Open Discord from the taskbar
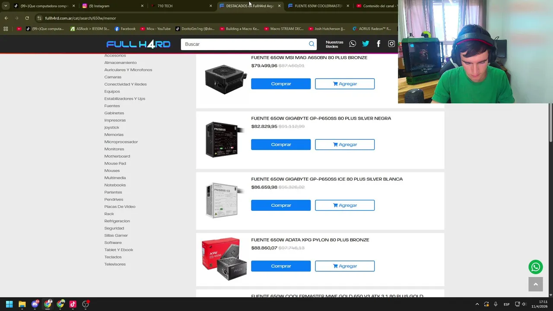 pos(35,304)
